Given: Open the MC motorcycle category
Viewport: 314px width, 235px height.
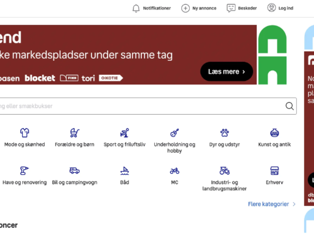Looking at the screenshot, I should tap(174, 171).
